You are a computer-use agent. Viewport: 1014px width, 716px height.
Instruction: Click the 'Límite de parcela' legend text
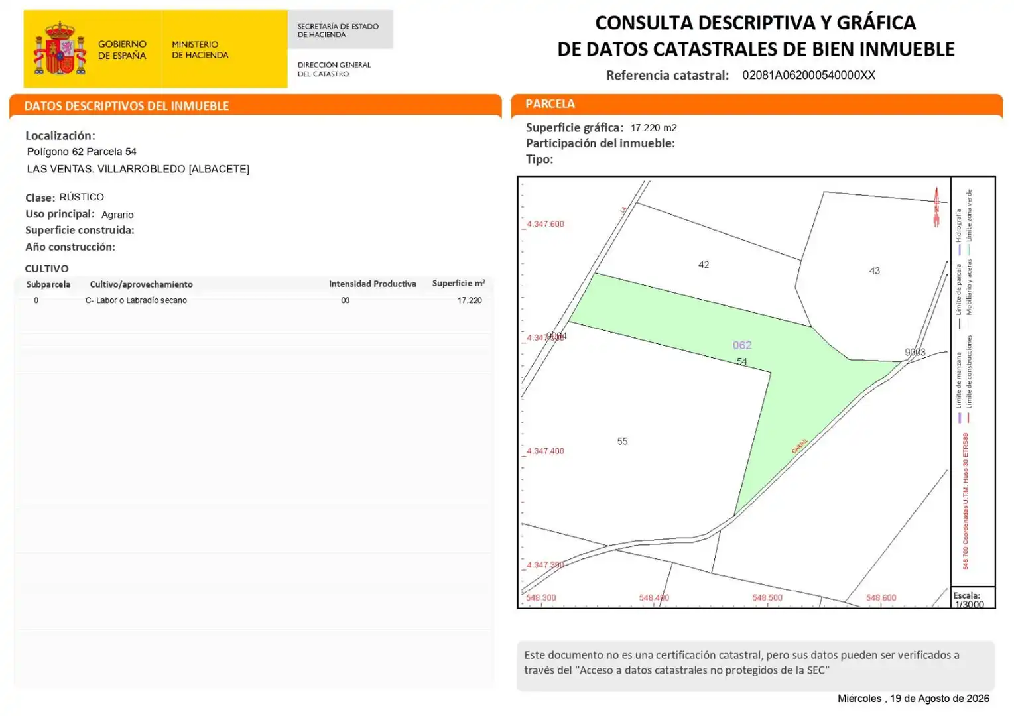click(959, 289)
